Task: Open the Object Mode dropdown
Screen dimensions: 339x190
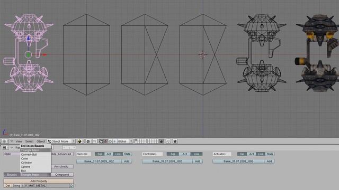Action: click(61, 141)
